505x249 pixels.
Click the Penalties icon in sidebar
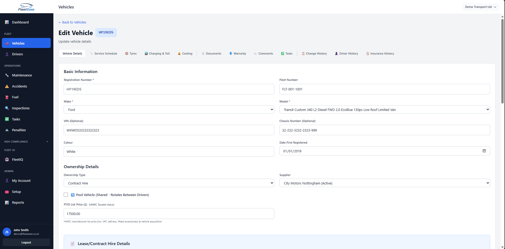point(7,130)
